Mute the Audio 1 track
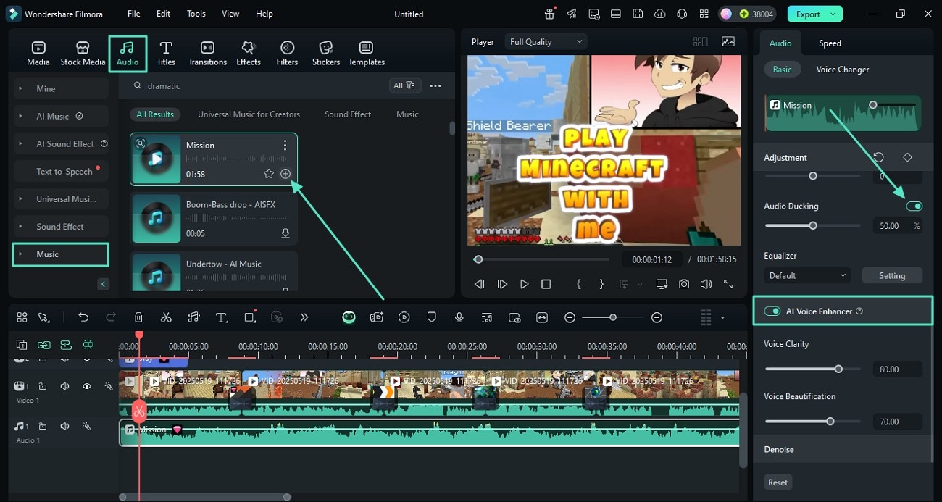The image size is (942, 502). 64,427
